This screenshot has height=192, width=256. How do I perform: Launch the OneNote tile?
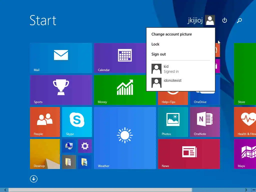pos(205,122)
